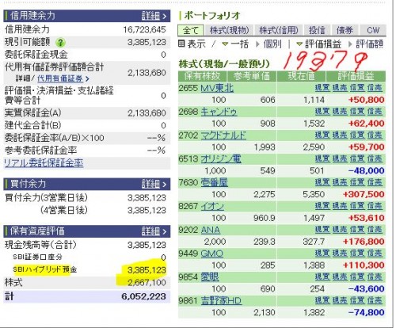The width and height of the screenshot is (396, 328).
Task: Open 吉野家HD stock page
Action: [x=221, y=300]
